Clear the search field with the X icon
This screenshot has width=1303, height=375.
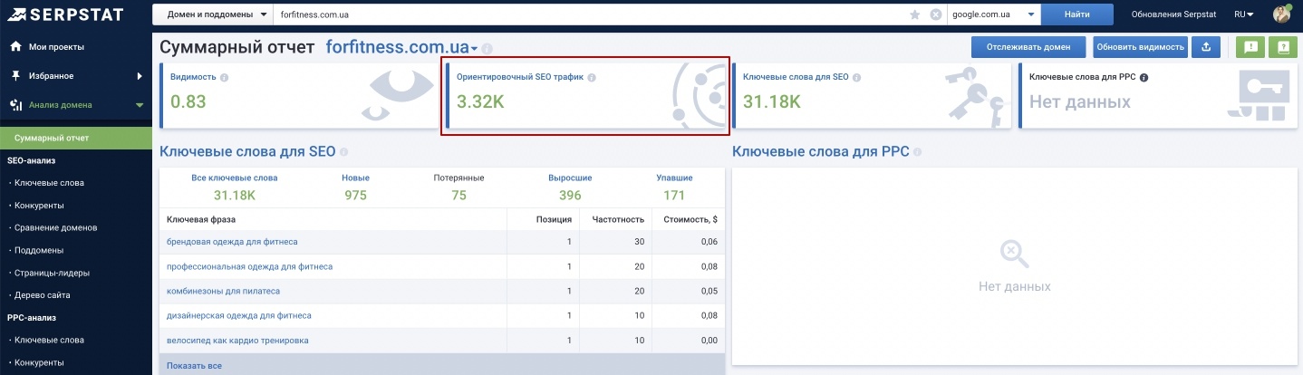[x=936, y=14]
